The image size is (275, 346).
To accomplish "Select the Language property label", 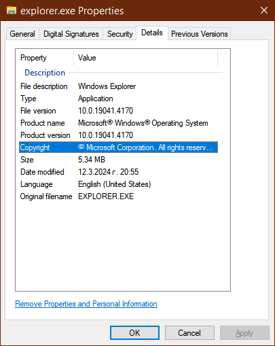I will (37, 184).
